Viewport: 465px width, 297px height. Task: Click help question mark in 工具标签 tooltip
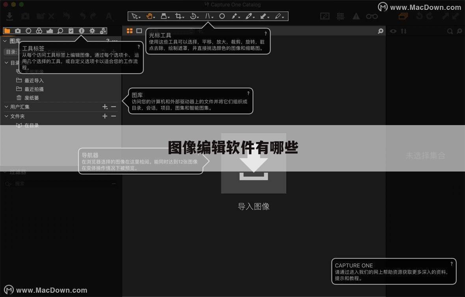coord(138,47)
